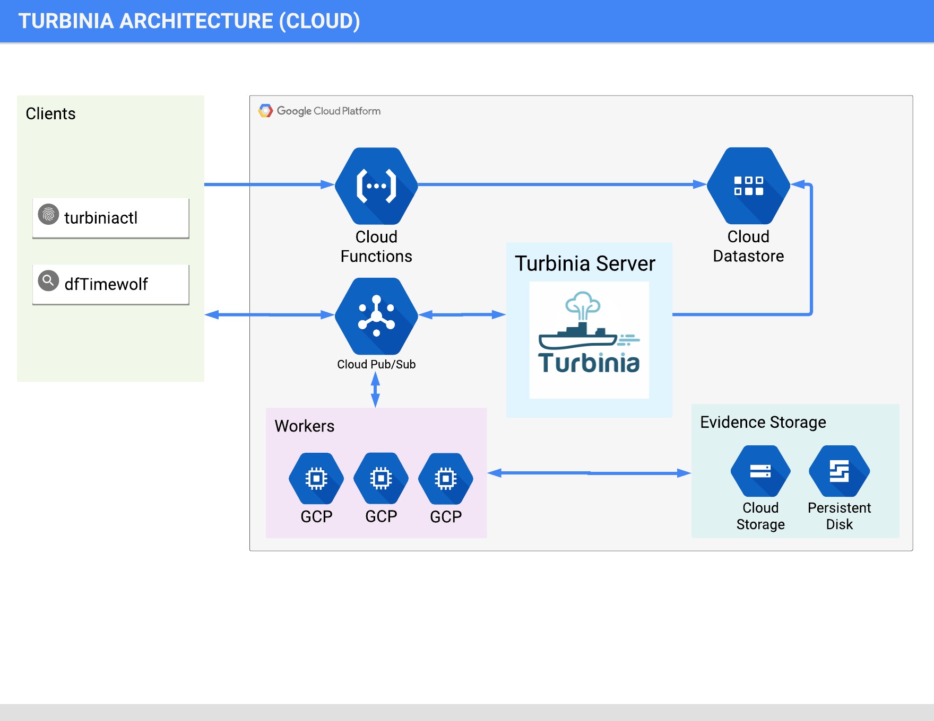
Task: Click the Cloud Functions caption text
Action: click(x=376, y=247)
